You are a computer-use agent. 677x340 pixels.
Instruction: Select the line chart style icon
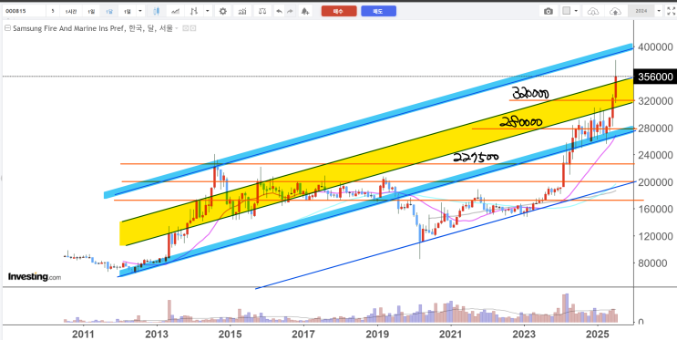click(x=176, y=11)
